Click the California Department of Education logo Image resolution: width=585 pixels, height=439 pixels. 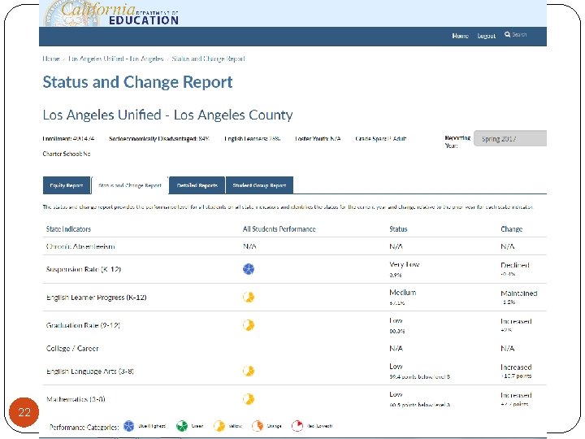(111, 14)
